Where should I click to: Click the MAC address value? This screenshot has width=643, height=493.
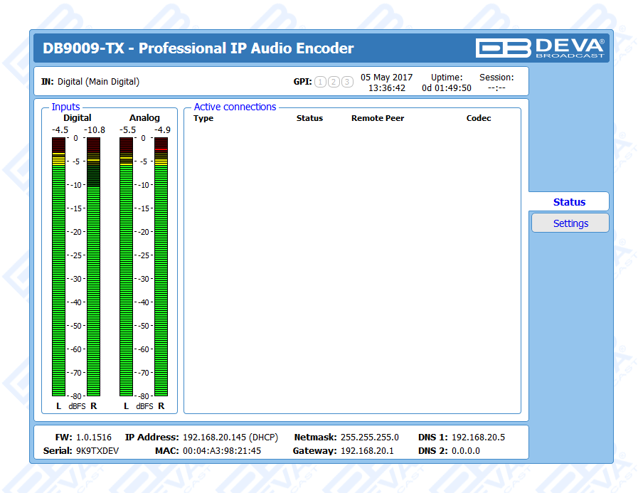click(222, 451)
